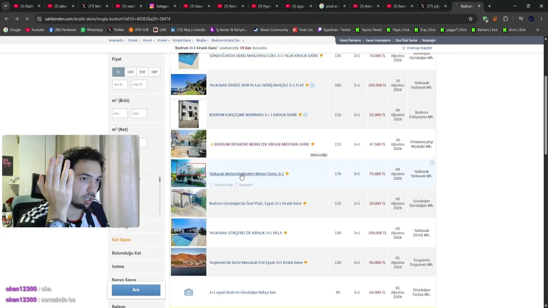Open a new browser tab
The width and height of the screenshot is (548, 308).
tap(489, 6)
